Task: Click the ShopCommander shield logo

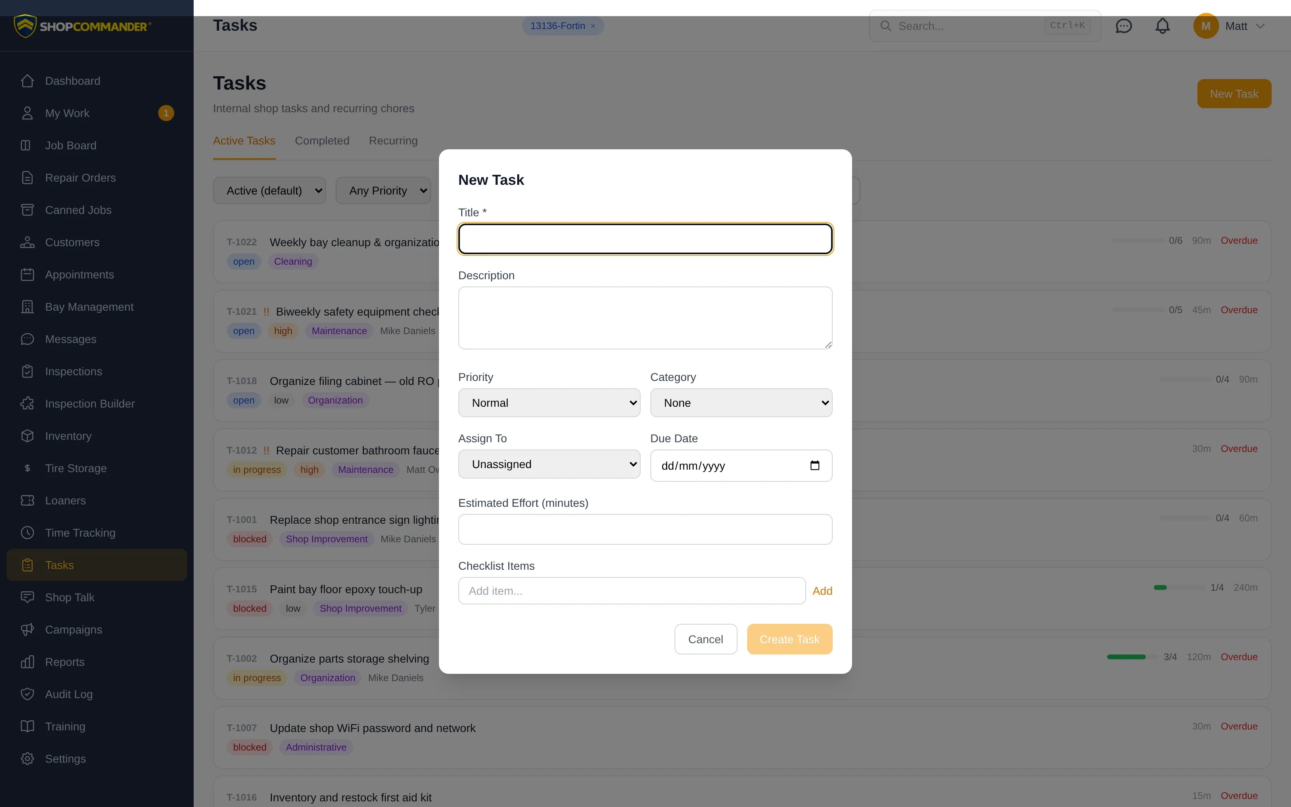Action: point(25,26)
